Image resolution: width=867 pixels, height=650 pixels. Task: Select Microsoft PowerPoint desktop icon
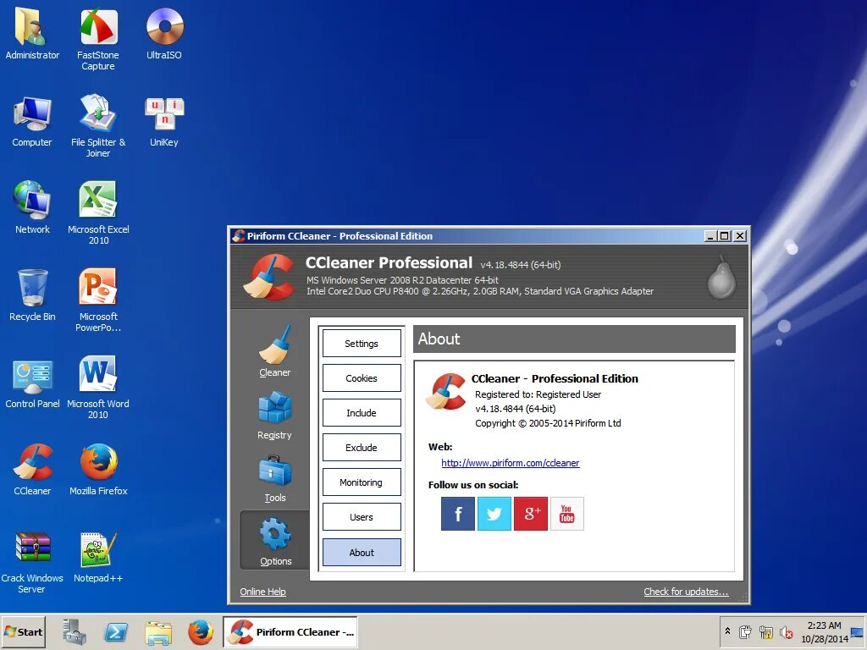click(x=98, y=300)
